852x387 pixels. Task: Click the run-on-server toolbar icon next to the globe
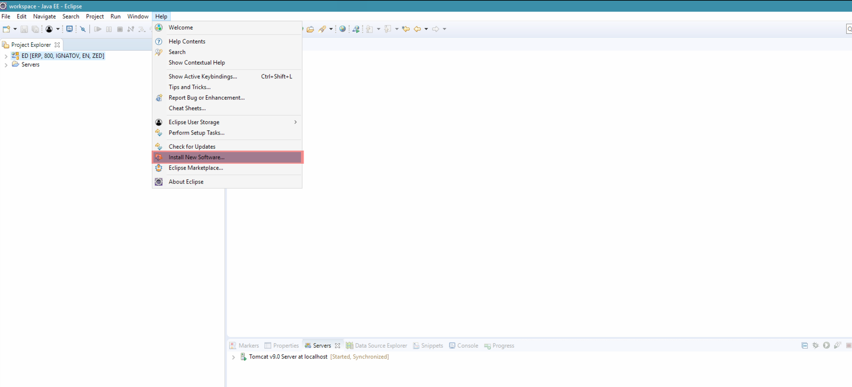pyautogui.click(x=356, y=29)
